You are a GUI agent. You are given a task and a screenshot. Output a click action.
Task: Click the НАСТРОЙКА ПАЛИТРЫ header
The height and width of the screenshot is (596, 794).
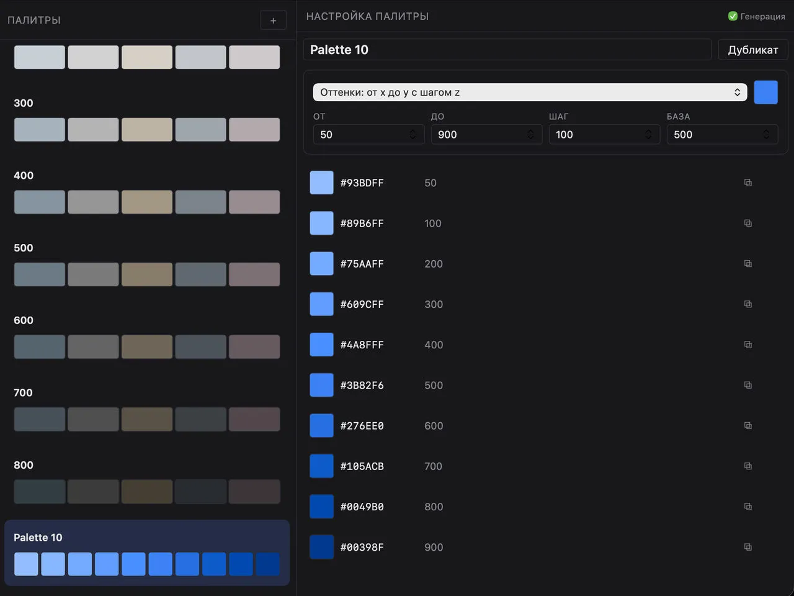[367, 16]
